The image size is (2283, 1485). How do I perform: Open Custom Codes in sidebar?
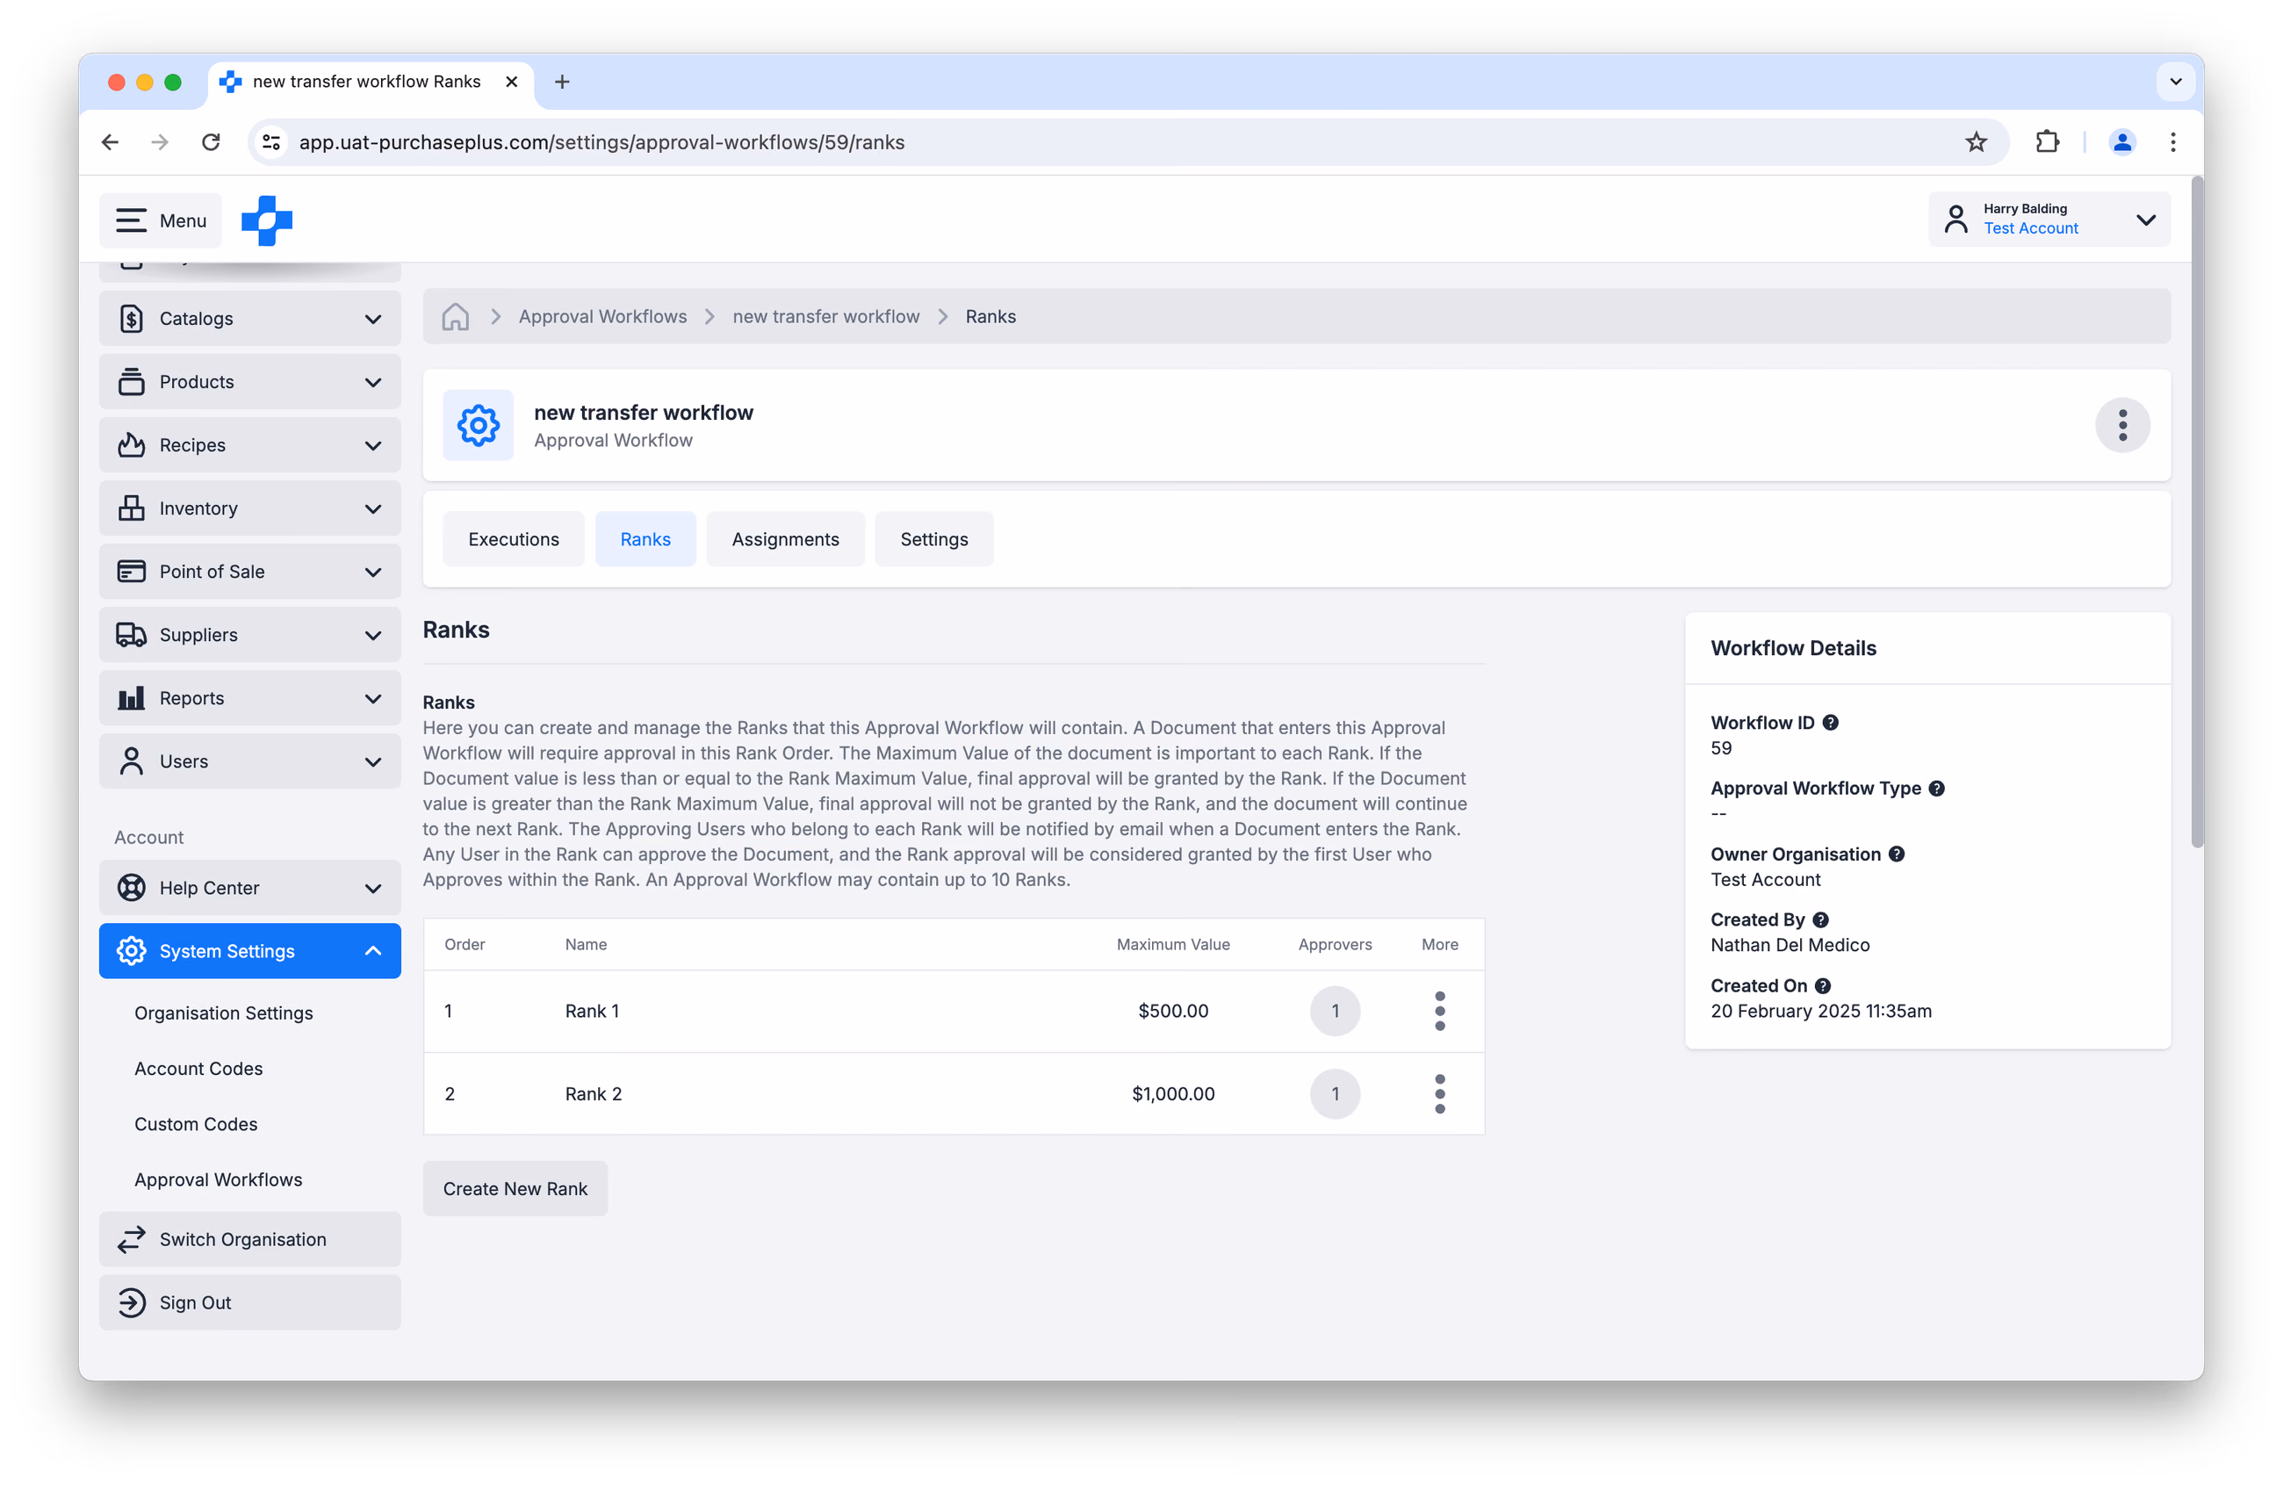click(x=196, y=1124)
